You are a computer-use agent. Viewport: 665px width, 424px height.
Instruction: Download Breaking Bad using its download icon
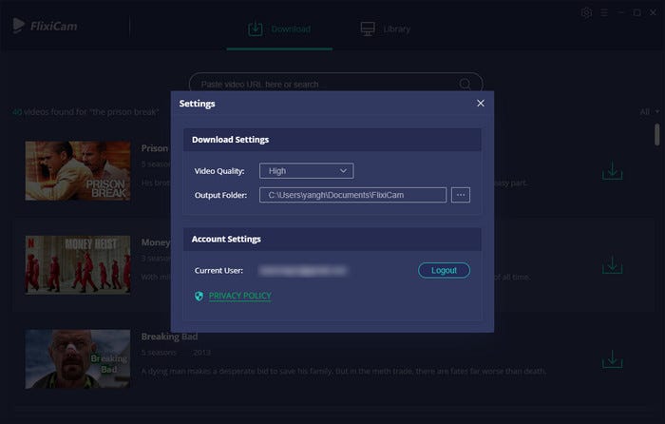613,359
